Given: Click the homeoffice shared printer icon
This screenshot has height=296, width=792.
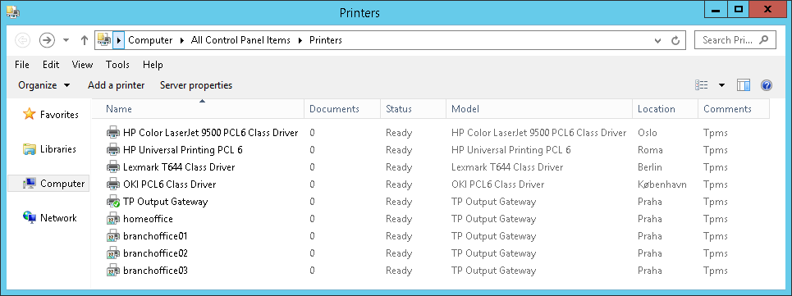Looking at the screenshot, I should 112,219.
